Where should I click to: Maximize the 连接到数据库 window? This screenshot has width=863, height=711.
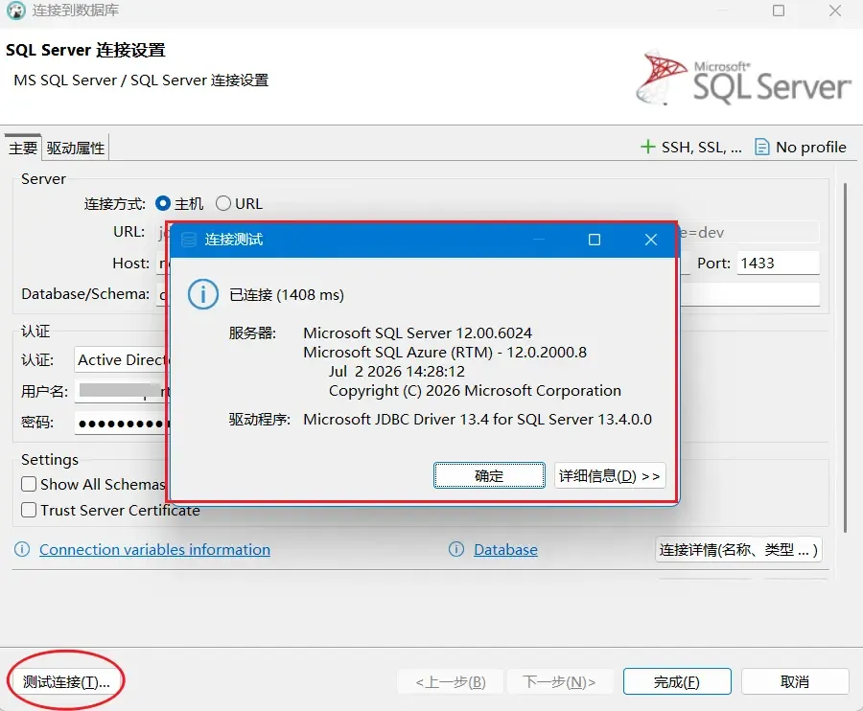[779, 11]
